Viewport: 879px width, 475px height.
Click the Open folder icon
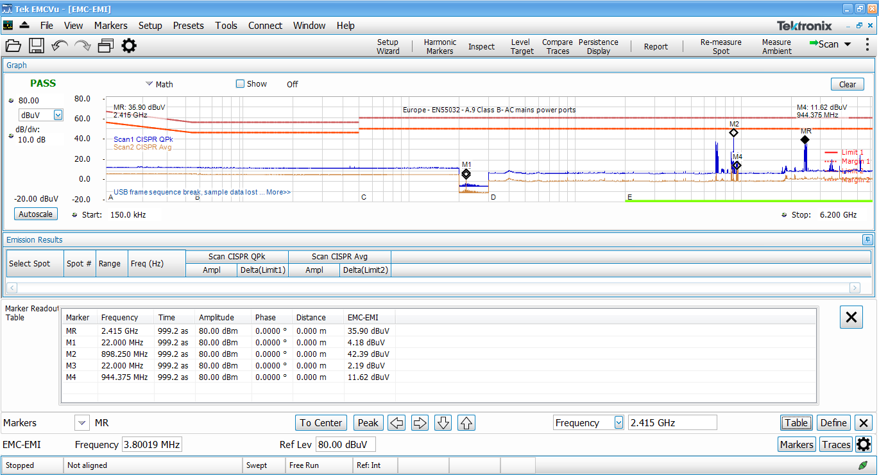point(13,46)
